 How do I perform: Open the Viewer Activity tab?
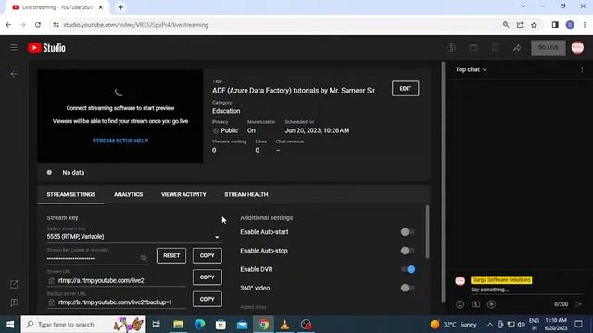[183, 194]
